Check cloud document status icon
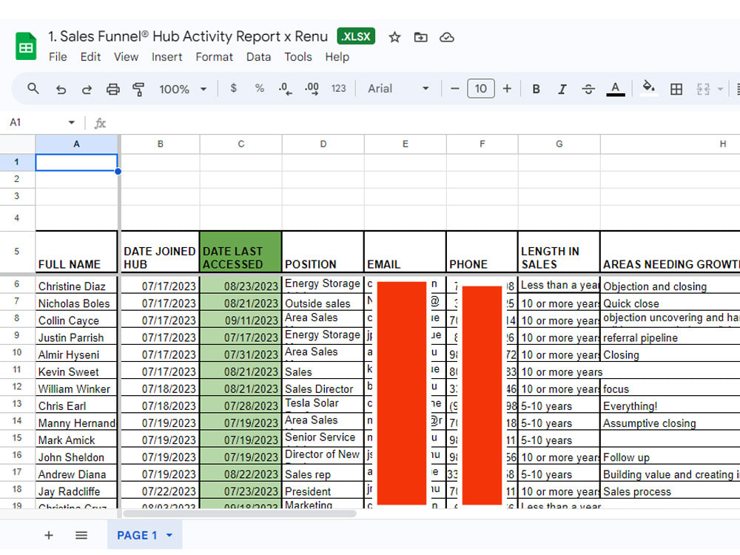The width and height of the screenshot is (740, 555). pyautogui.click(x=446, y=37)
